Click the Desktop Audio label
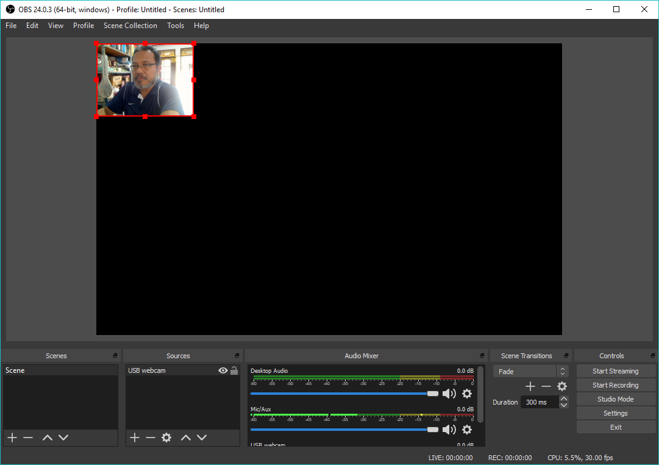659x465 pixels. tap(269, 371)
